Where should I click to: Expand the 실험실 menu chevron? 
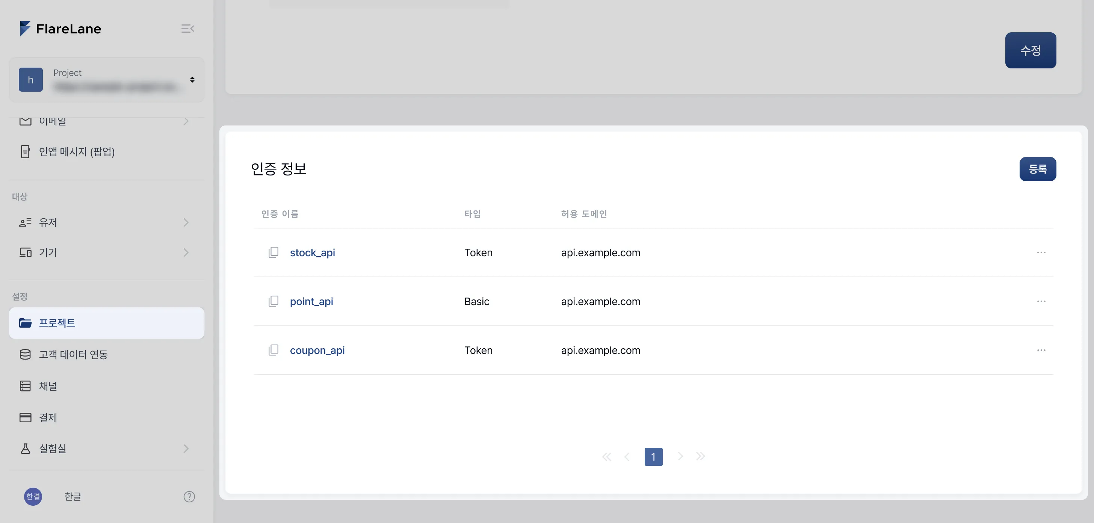click(x=186, y=448)
